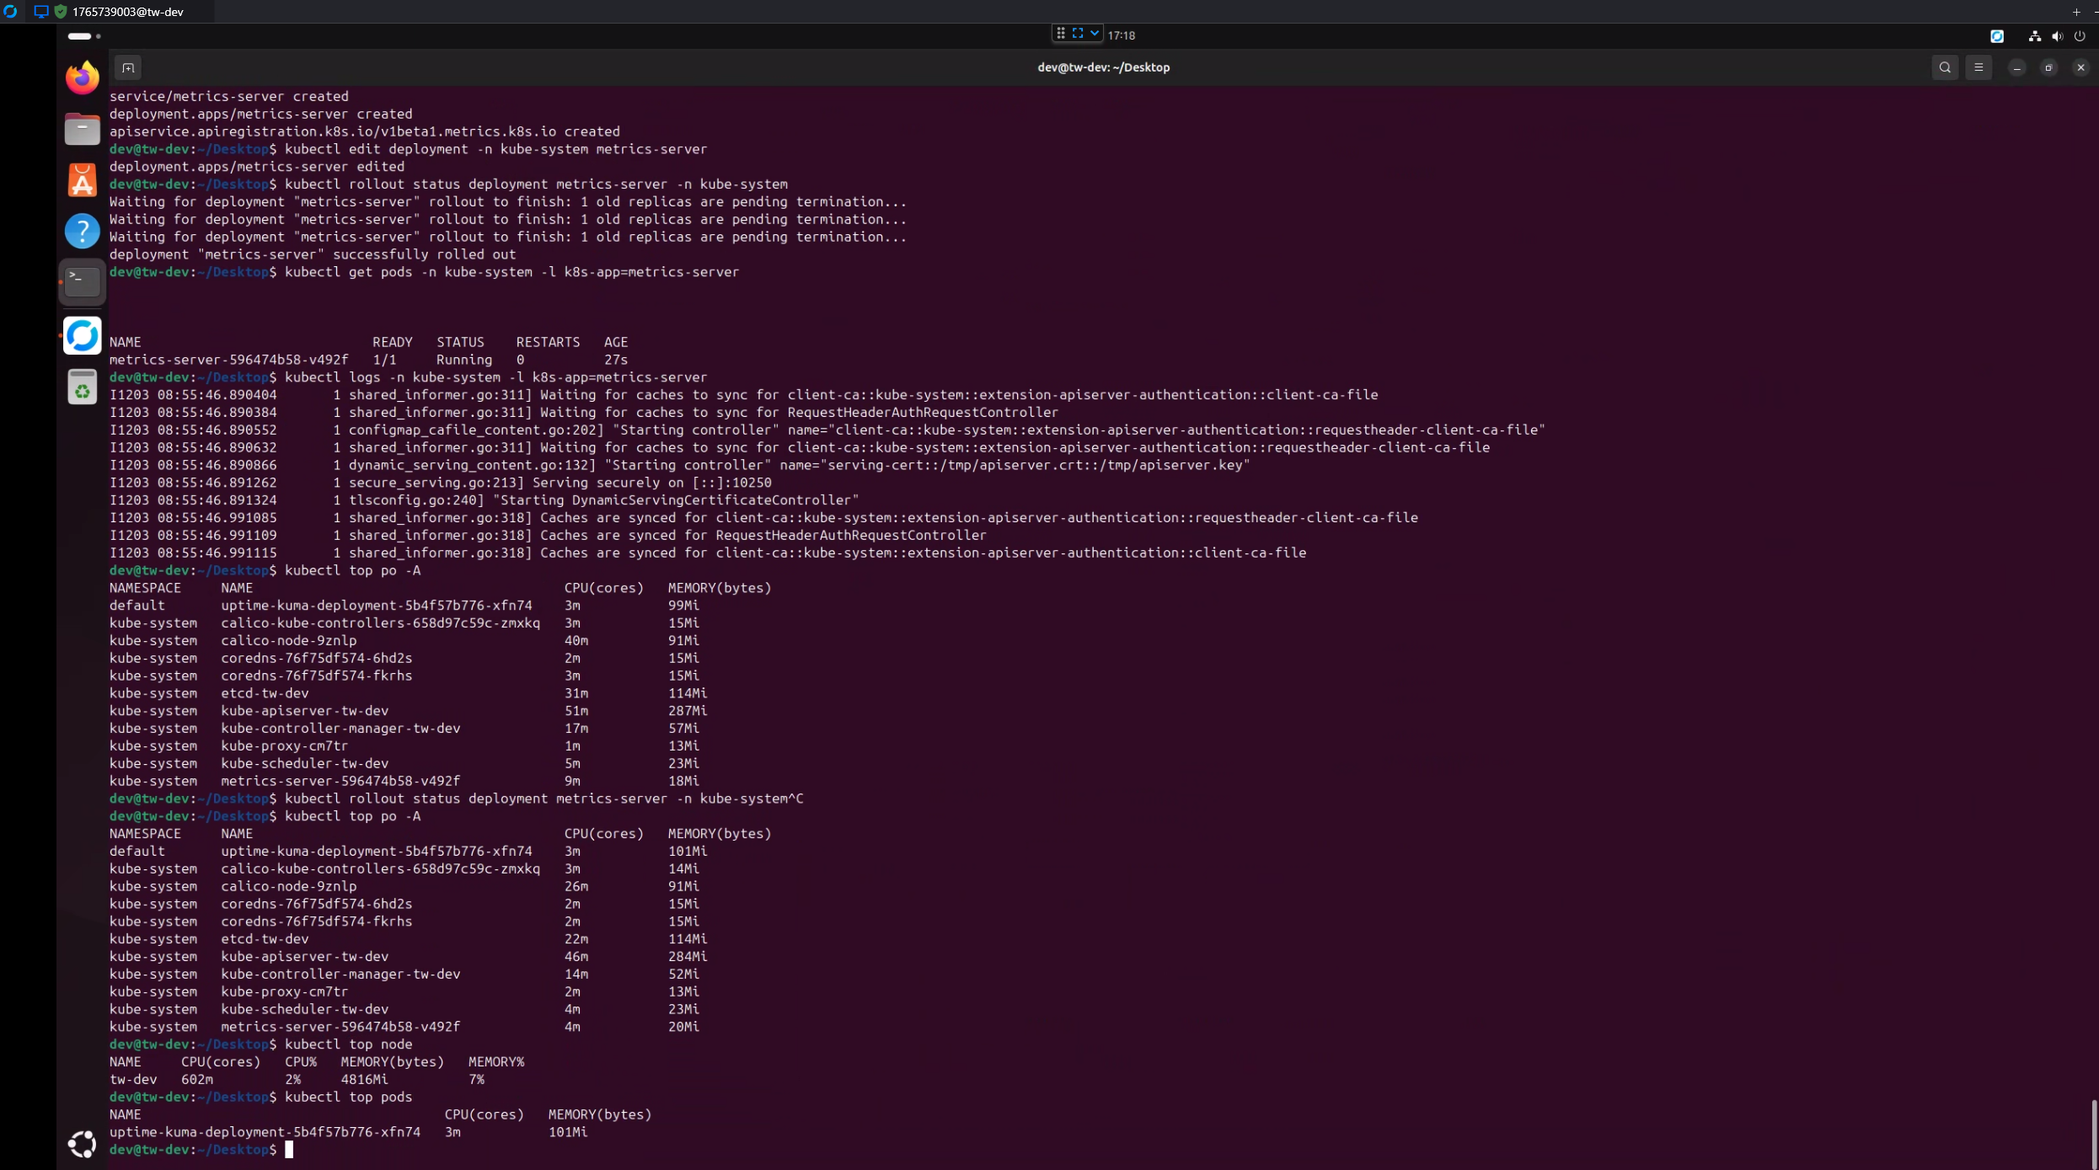Screen dimensions: 2099x1170
Task: Click the network icon in the top bar
Action: click(2033, 36)
